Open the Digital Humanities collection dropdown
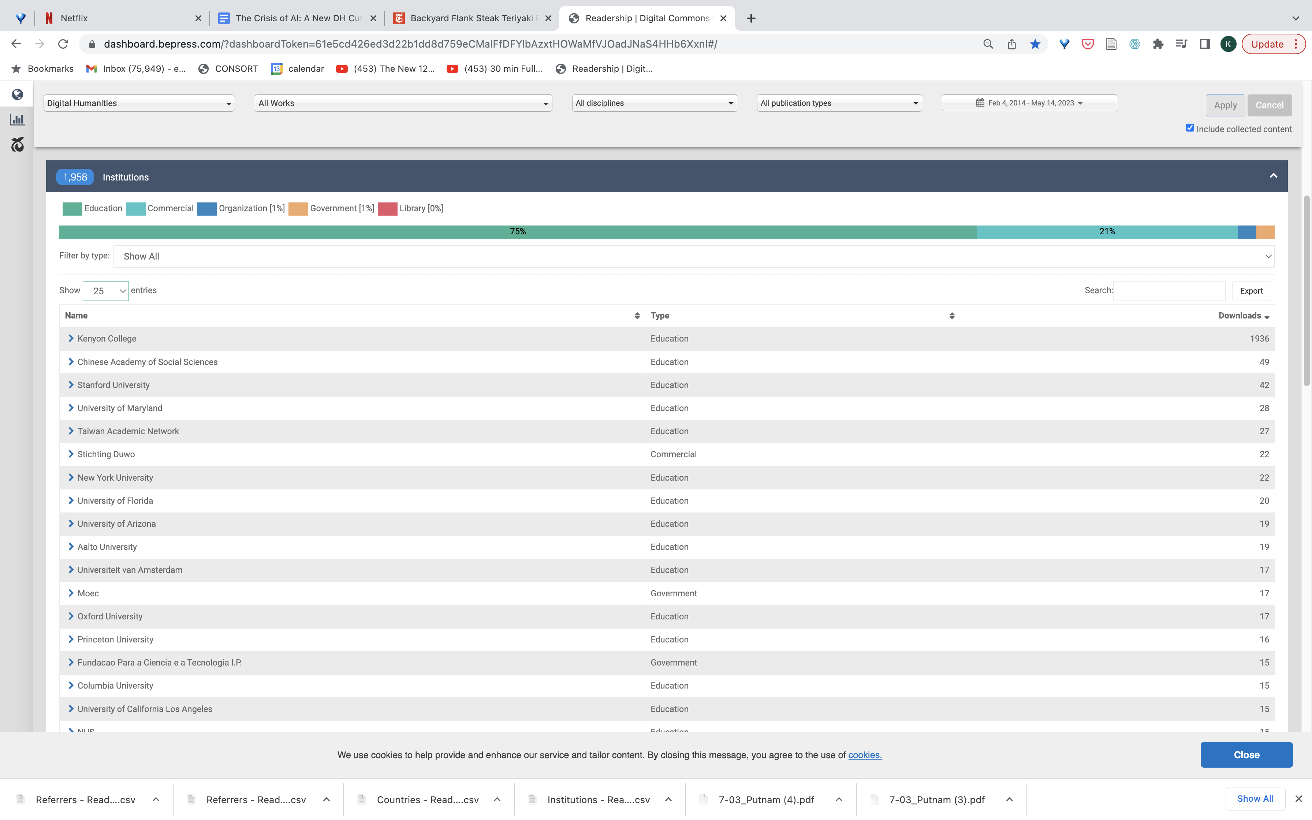 [x=139, y=103]
